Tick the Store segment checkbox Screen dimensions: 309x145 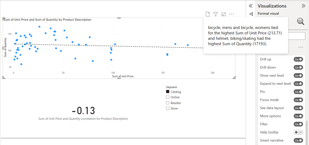tap(168, 108)
